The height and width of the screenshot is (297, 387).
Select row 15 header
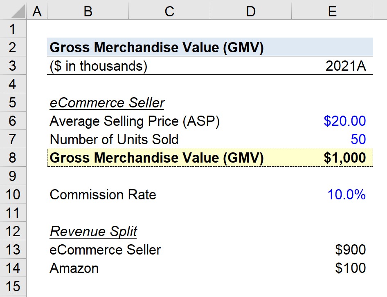click(13, 286)
